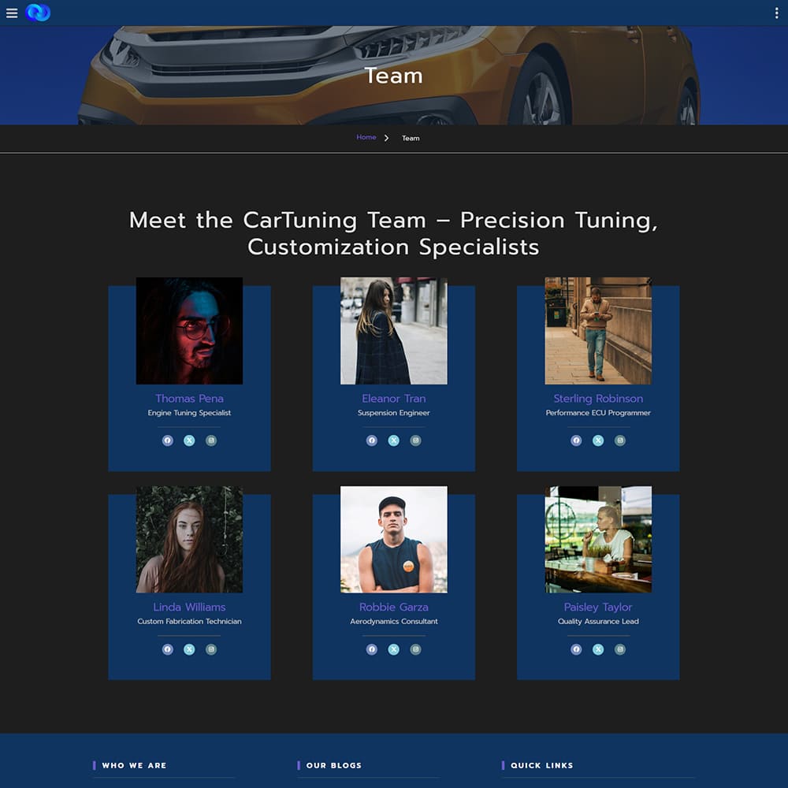Click the Quality Assurance Lead text
Image resolution: width=788 pixels, height=788 pixels.
pos(598,622)
